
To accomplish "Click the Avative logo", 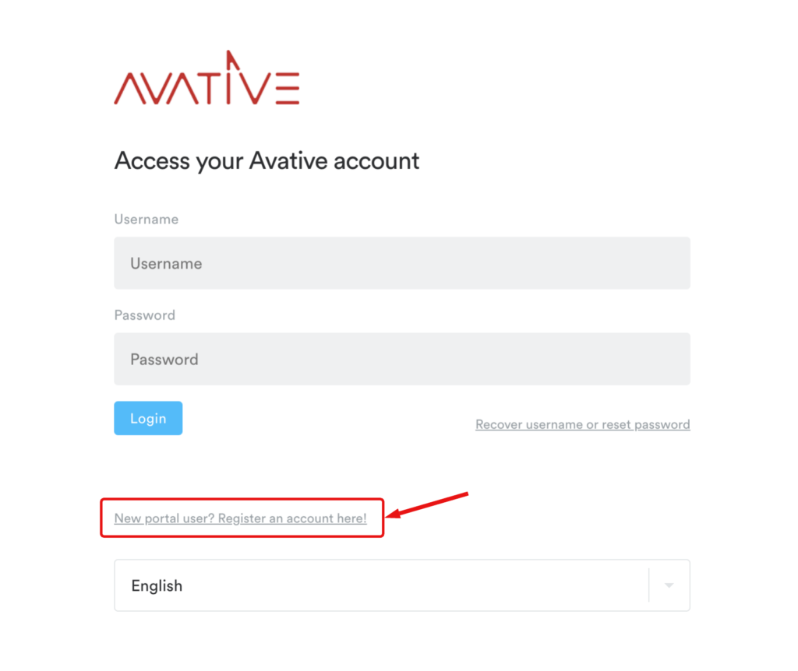I will point(207,78).
